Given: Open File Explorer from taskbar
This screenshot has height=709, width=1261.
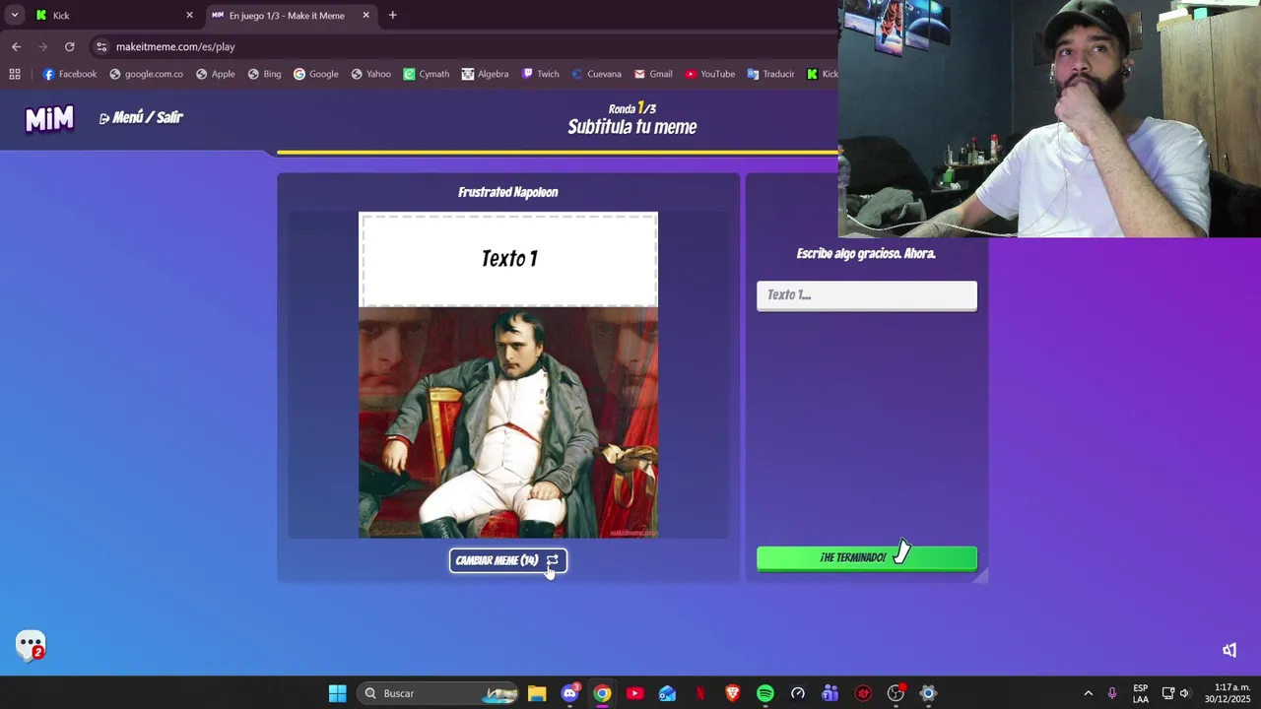Looking at the screenshot, I should 537,693.
